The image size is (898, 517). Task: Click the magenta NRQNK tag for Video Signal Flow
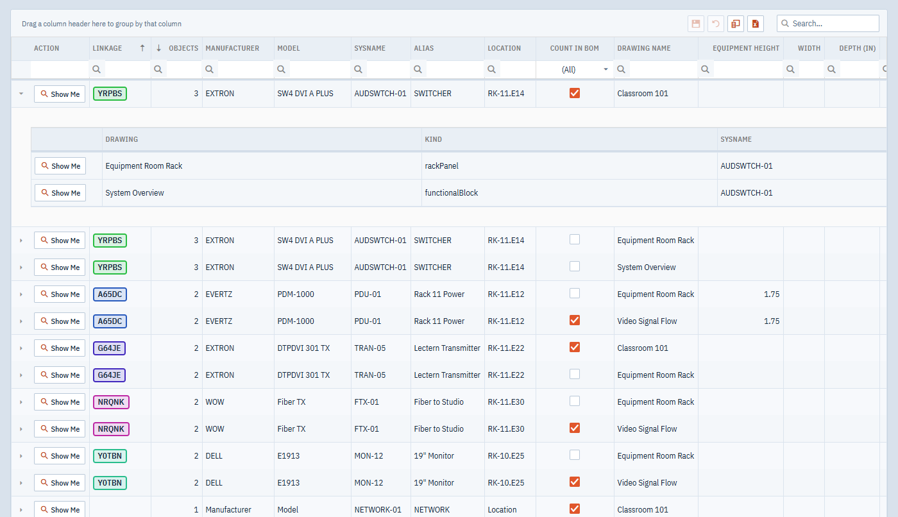[111, 428]
